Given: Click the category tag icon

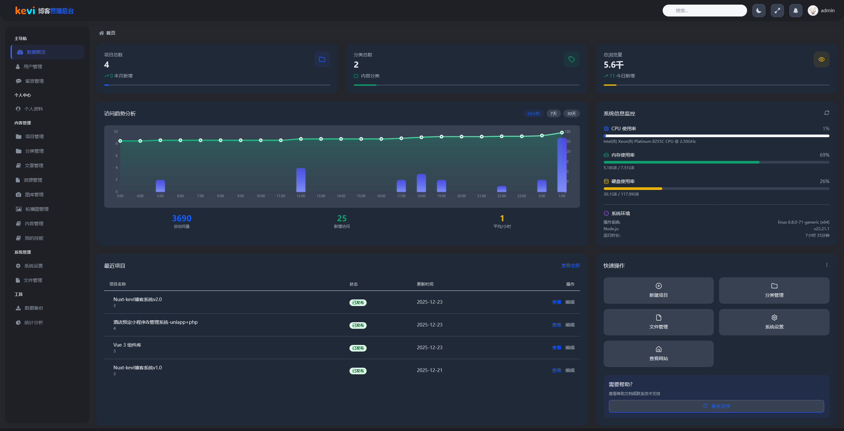Looking at the screenshot, I should [571, 59].
